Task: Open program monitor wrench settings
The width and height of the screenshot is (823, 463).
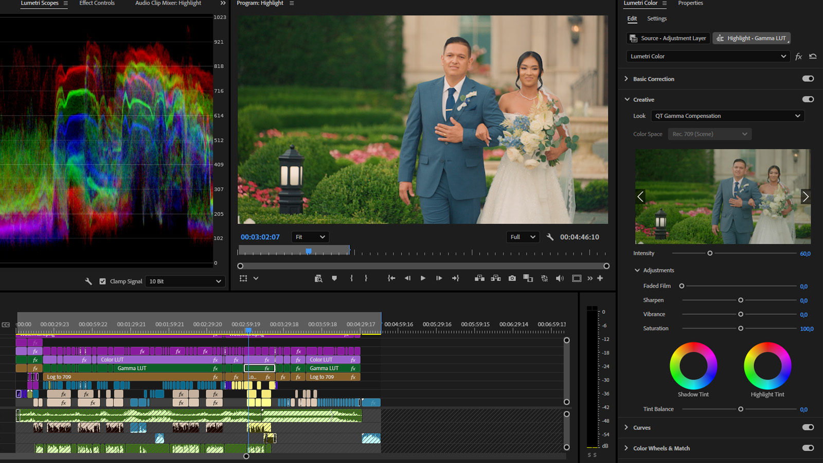Action: pyautogui.click(x=550, y=237)
